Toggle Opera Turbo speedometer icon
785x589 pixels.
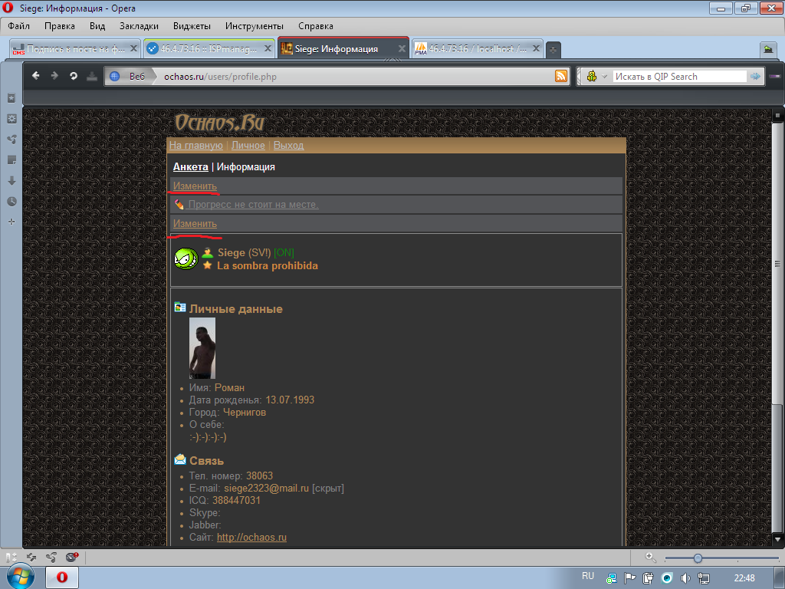click(71, 557)
